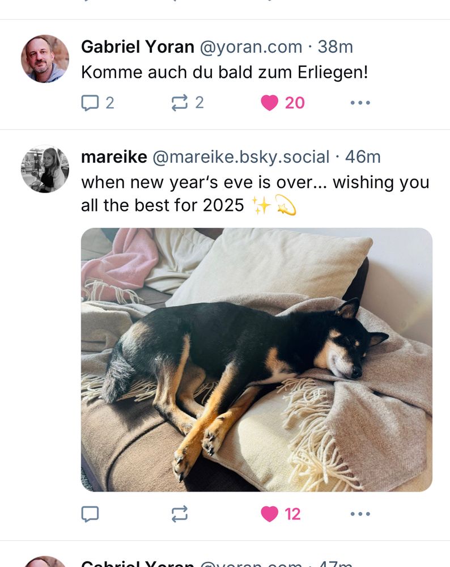This screenshot has width=450, height=567.
Task: Open the post 'Komme auch du bald zum Erliegen!'
Action: pyautogui.click(x=224, y=72)
